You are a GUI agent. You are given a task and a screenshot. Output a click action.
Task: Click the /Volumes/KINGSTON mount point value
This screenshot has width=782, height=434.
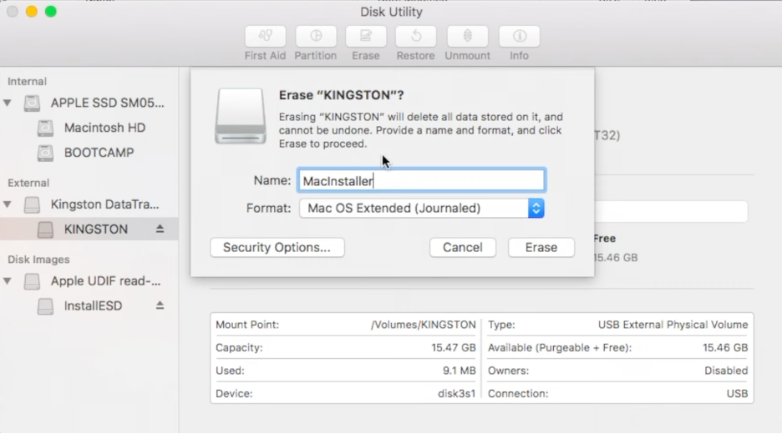point(423,325)
